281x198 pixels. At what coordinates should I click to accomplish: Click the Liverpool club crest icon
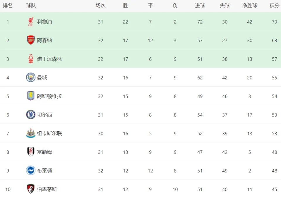coord(31,22)
